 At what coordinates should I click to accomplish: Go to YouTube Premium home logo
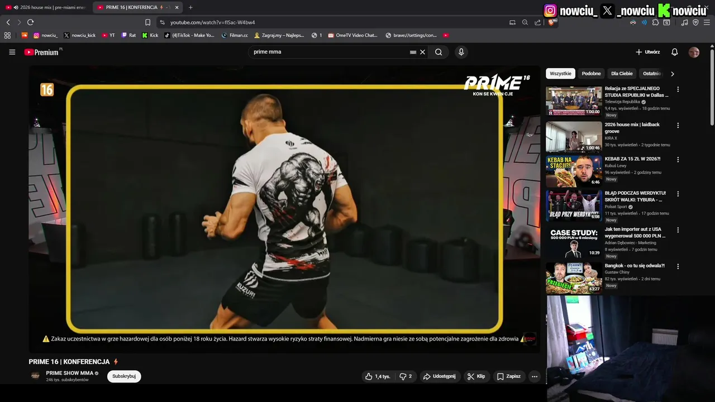click(41, 52)
